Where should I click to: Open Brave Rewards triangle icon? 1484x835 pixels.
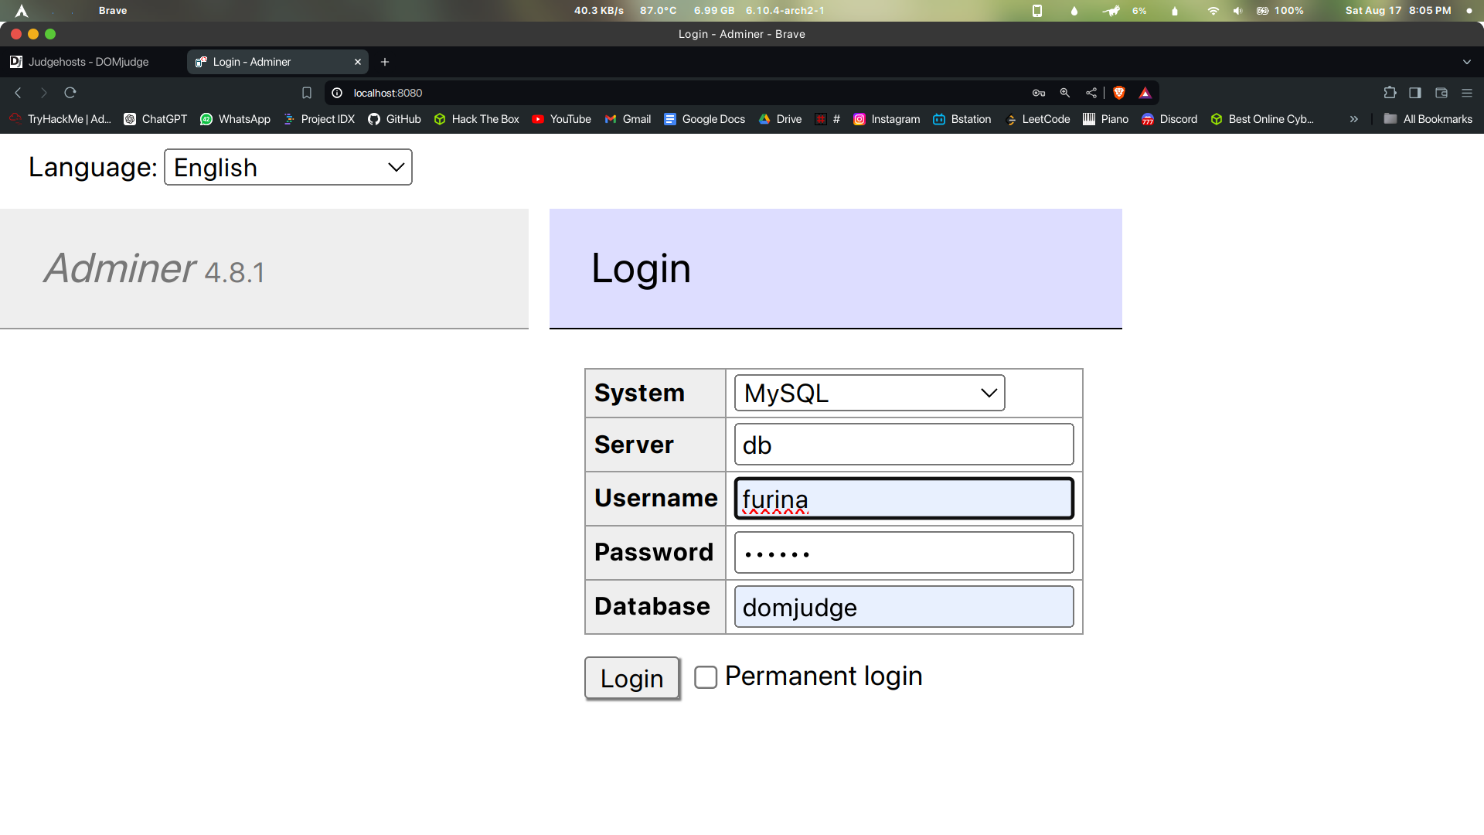(x=1145, y=93)
